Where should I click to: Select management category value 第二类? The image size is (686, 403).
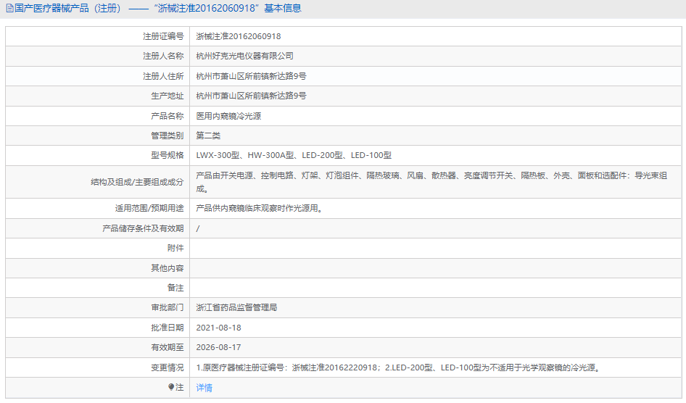point(208,136)
